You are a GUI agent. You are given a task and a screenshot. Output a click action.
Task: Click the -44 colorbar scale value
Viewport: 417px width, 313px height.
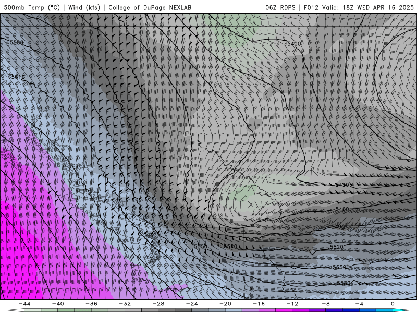[x=24, y=304]
